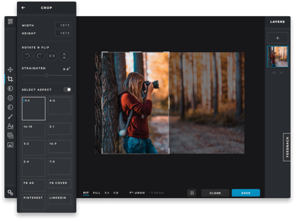Select the Arrange move tool
The height and width of the screenshot is (220, 295).
pos(10,70)
